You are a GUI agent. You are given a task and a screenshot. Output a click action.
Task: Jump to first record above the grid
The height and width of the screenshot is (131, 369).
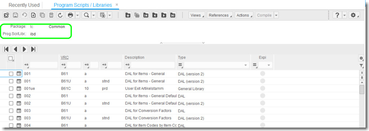click(6, 49)
